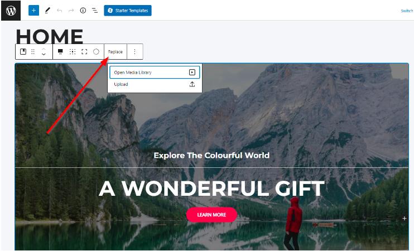Open the Replace media dropdown

[x=115, y=52]
